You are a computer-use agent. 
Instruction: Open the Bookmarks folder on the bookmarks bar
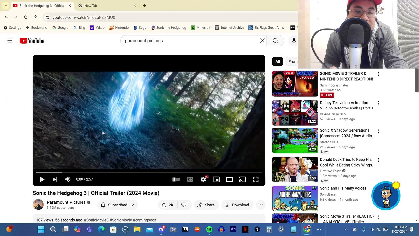point(36,28)
